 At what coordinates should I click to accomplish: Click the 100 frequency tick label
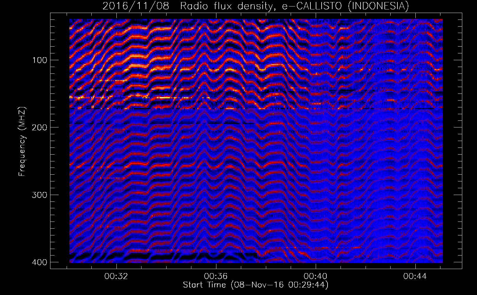point(40,60)
